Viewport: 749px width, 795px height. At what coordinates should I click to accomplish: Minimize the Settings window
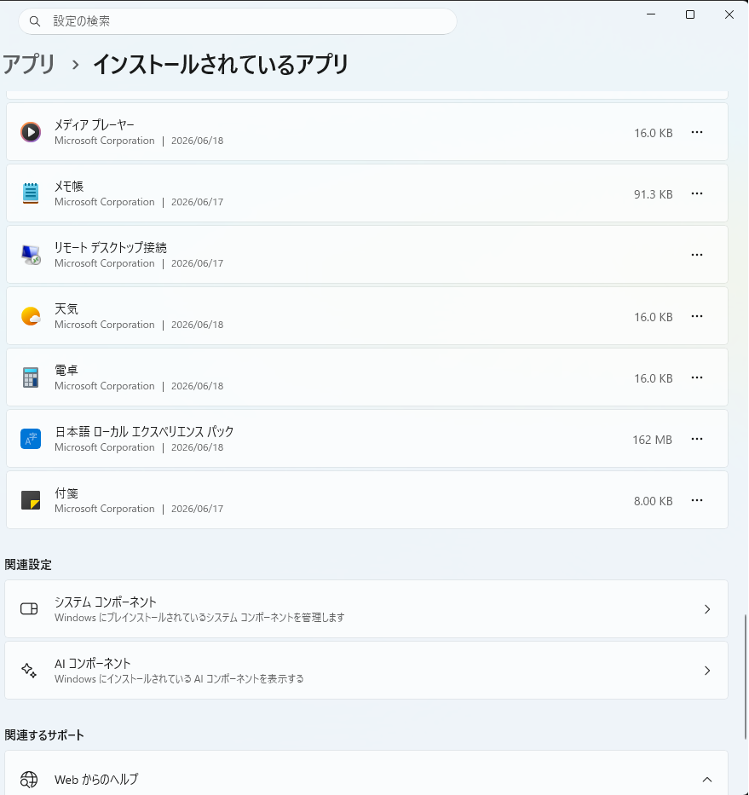pyautogui.click(x=651, y=14)
